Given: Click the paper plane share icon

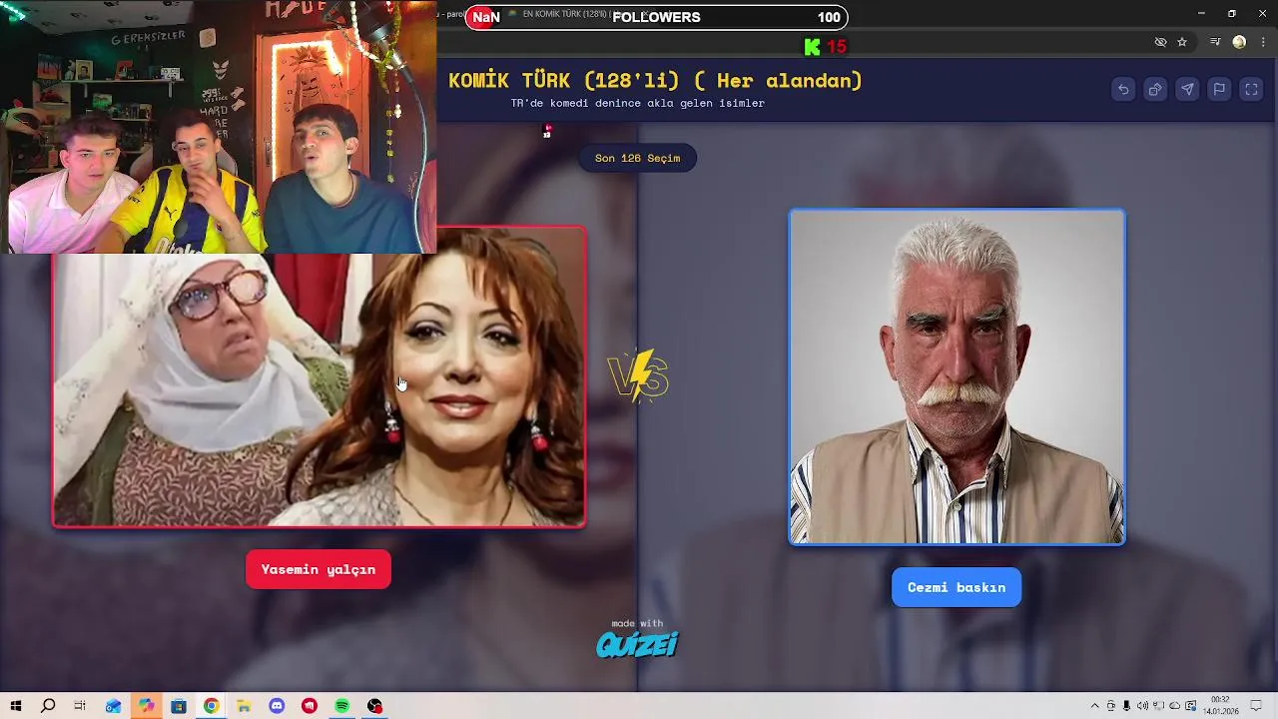Looking at the screenshot, I should (1187, 89).
